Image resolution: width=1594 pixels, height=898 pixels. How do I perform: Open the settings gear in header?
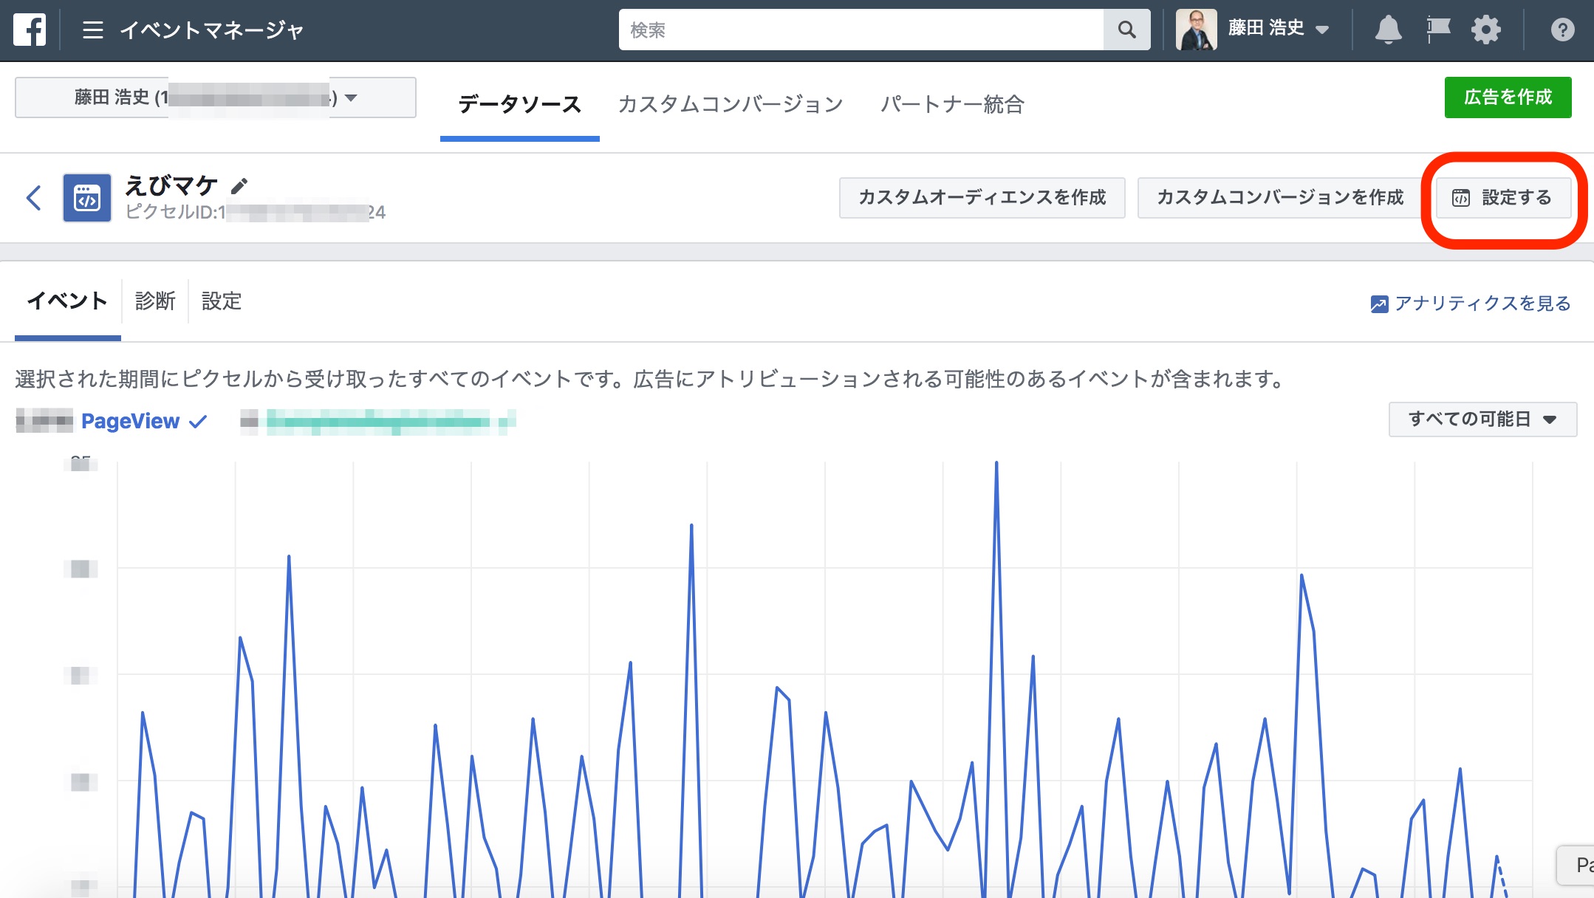pyautogui.click(x=1486, y=30)
